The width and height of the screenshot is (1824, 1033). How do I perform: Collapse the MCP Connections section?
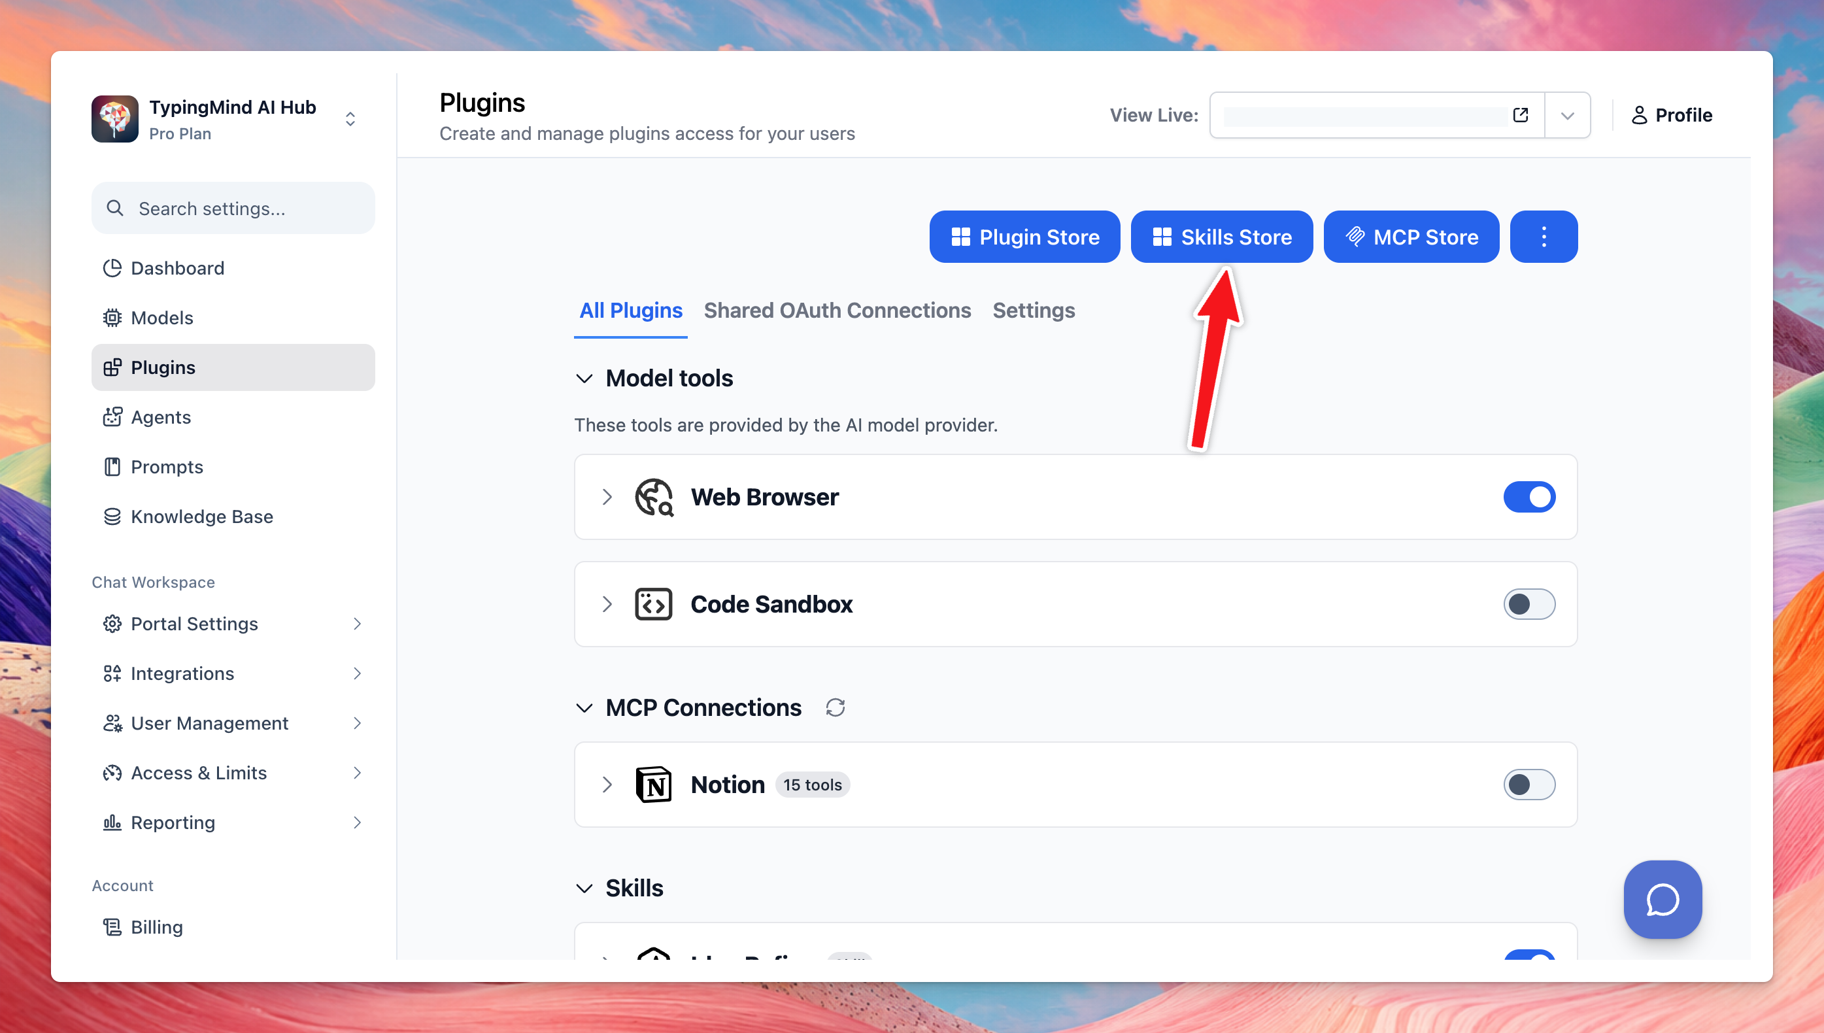pyautogui.click(x=584, y=708)
